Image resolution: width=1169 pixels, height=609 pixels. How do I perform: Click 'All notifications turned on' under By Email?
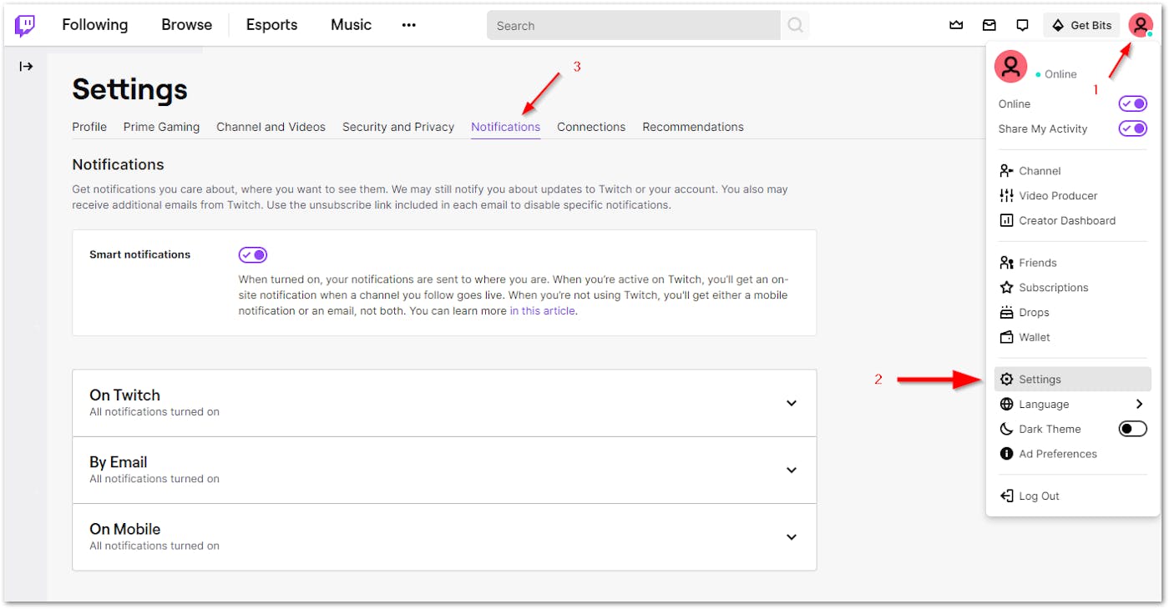click(154, 479)
